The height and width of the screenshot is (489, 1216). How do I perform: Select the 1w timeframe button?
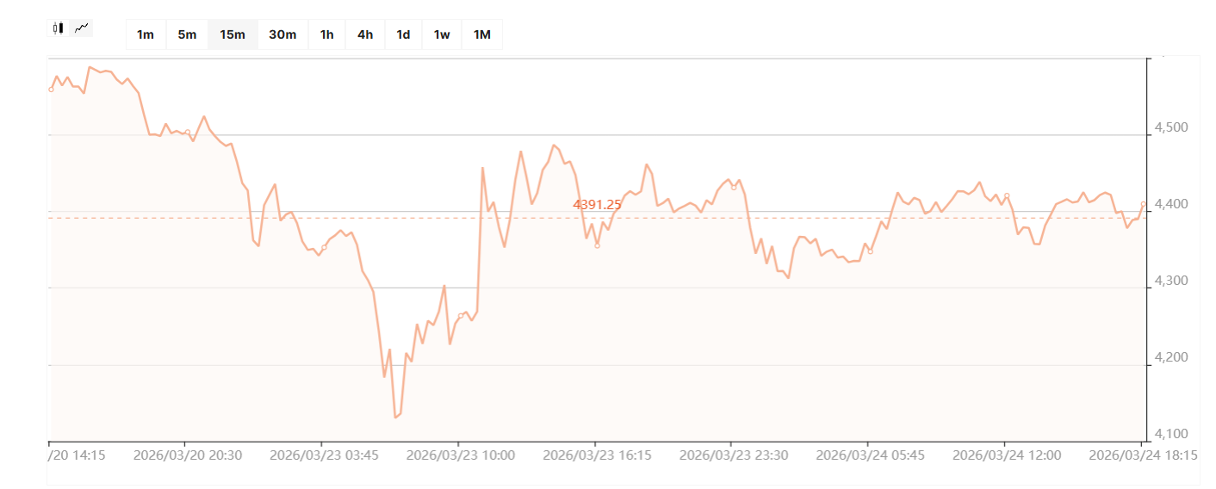pos(441,34)
